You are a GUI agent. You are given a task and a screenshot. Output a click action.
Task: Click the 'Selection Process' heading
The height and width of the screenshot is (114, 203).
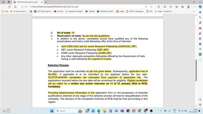point(58,65)
